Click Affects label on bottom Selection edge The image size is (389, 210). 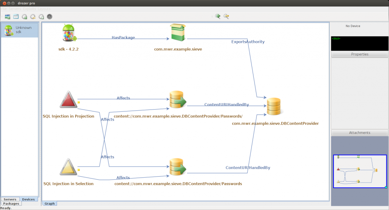tap(123, 177)
